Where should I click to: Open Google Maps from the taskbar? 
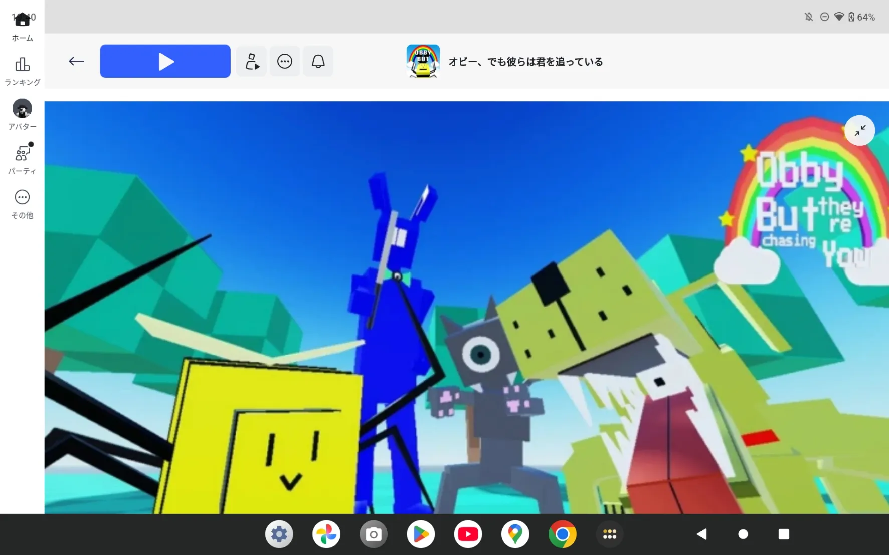pyautogui.click(x=515, y=534)
